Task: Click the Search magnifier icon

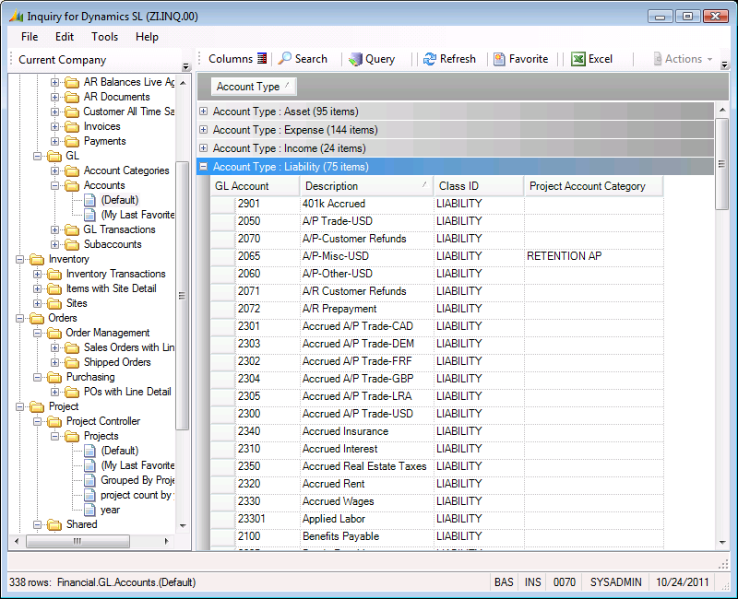Action: click(x=286, y=59)
